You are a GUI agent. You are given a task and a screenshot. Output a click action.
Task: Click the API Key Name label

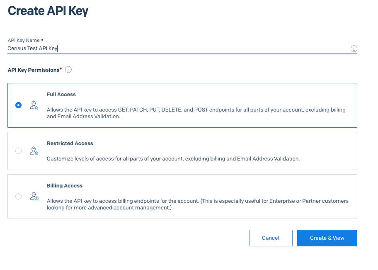pos(24,40)
